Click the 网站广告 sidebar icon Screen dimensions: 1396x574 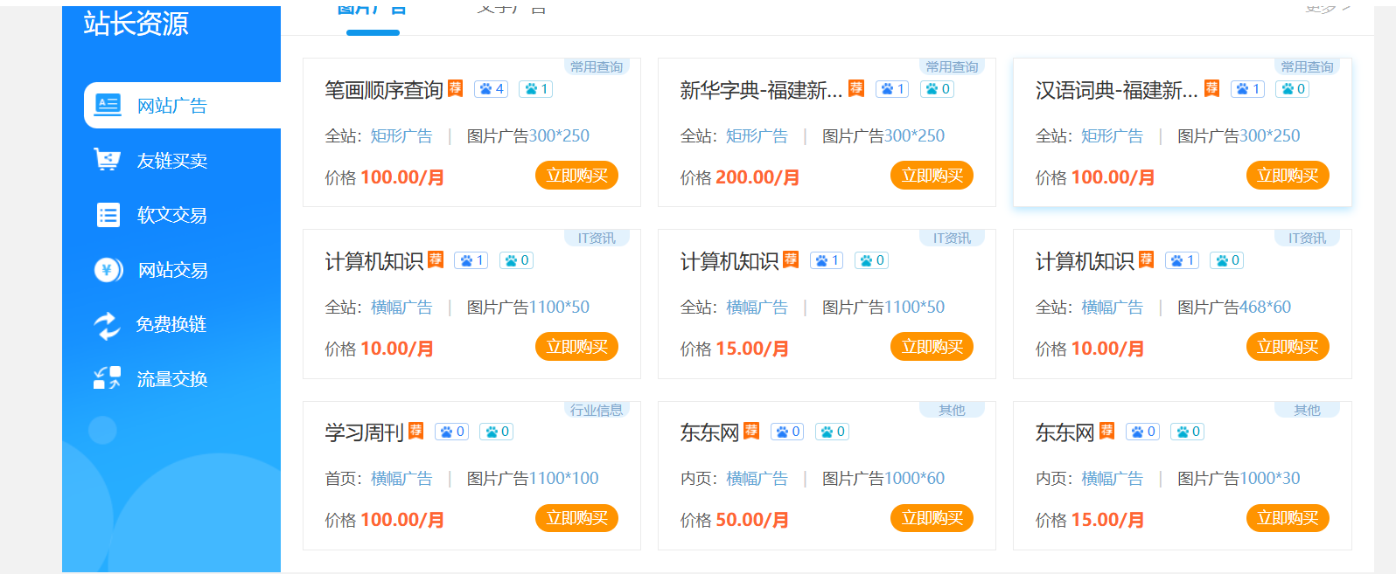coord(108,105)
